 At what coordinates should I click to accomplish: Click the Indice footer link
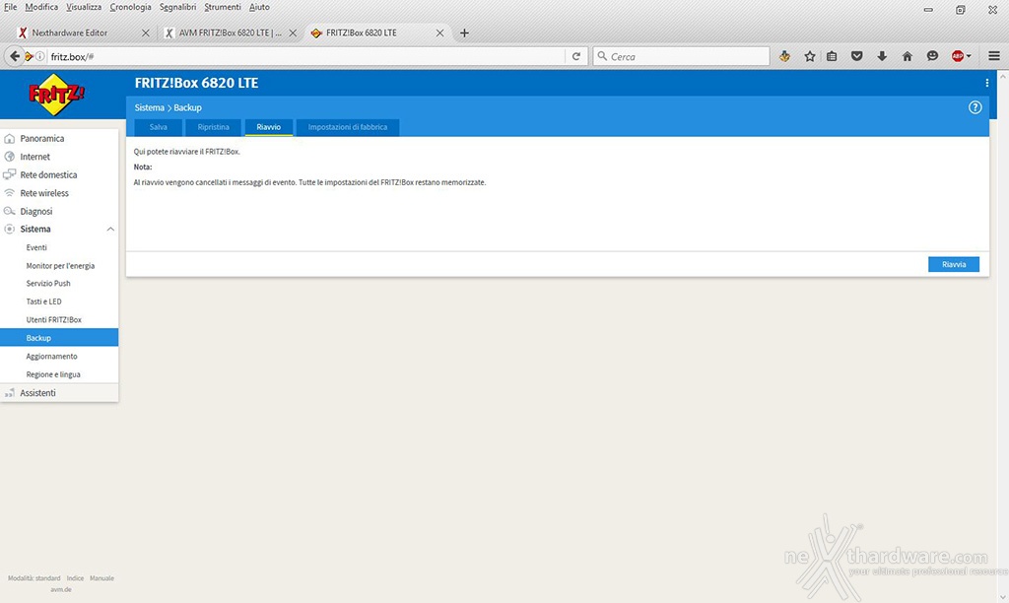click(75, 578)
